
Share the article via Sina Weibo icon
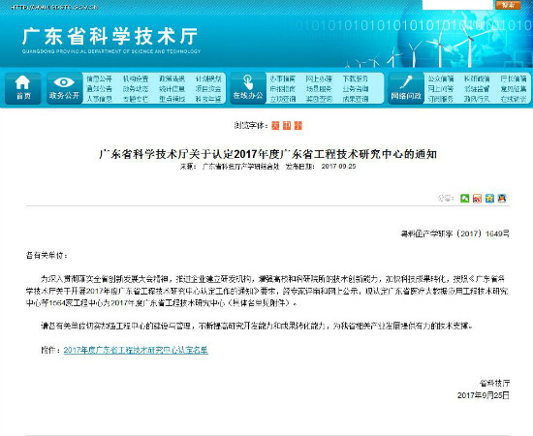coord(477,198)
